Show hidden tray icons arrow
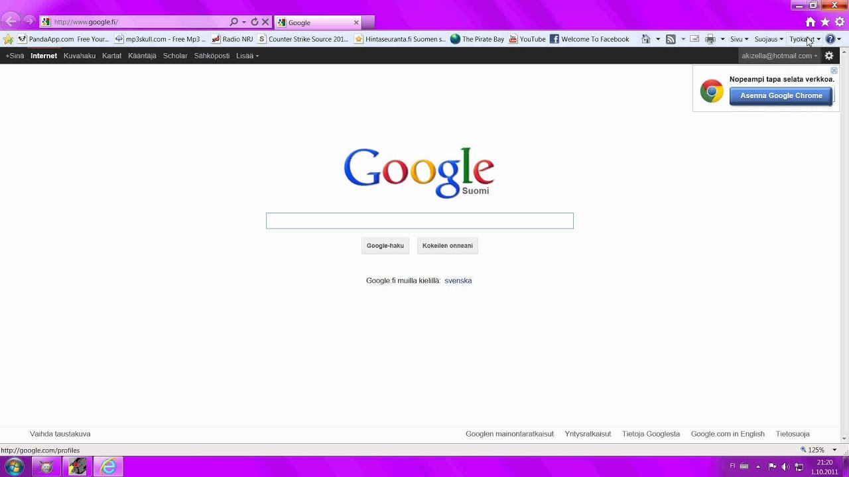Viewport: 849px width, 477px height. click(758, 466)
